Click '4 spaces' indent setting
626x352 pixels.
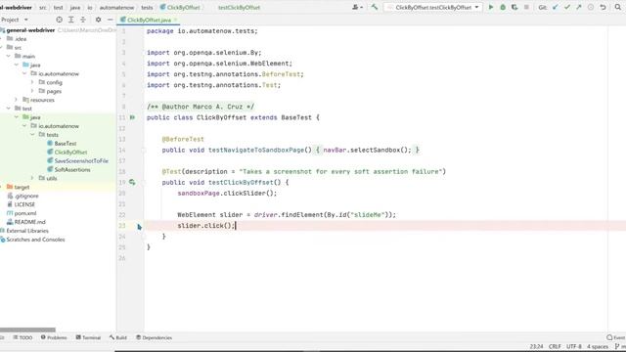click(x=598, y=346)
